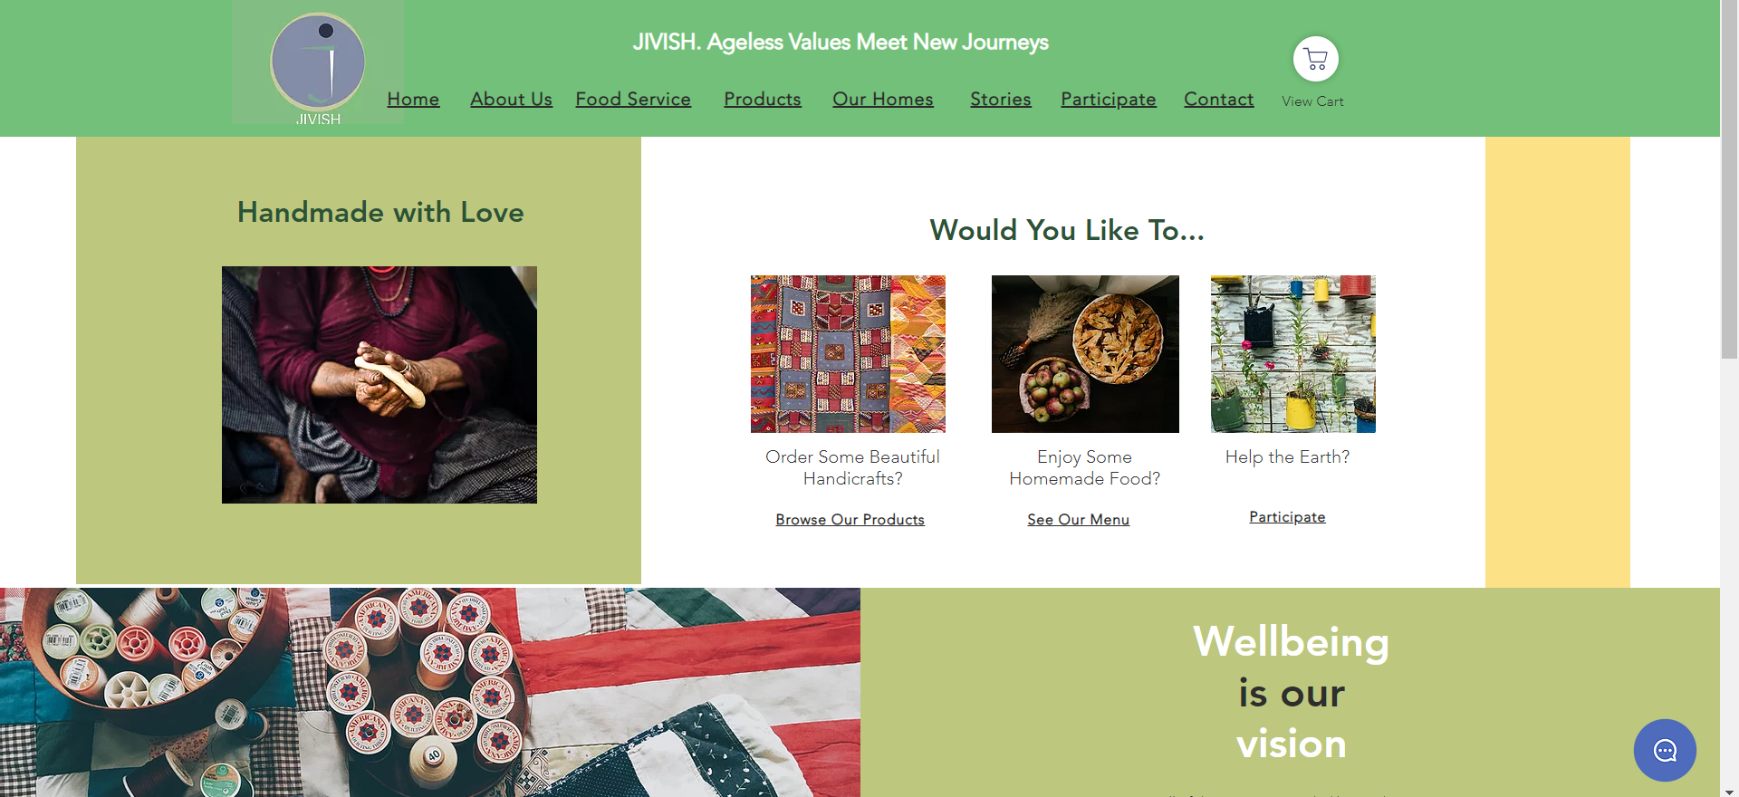Click Participate link under Help the Earth
The width and height of the screenshot is (1739, 797).
[x=1287, y=517]
